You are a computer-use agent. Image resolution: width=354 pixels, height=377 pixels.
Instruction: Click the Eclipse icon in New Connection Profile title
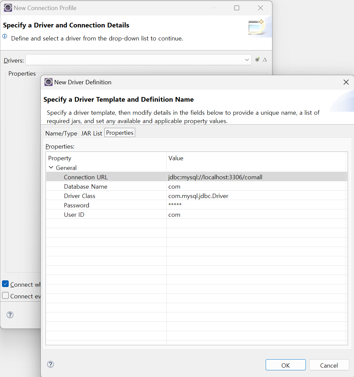click(x=8, y=8)
